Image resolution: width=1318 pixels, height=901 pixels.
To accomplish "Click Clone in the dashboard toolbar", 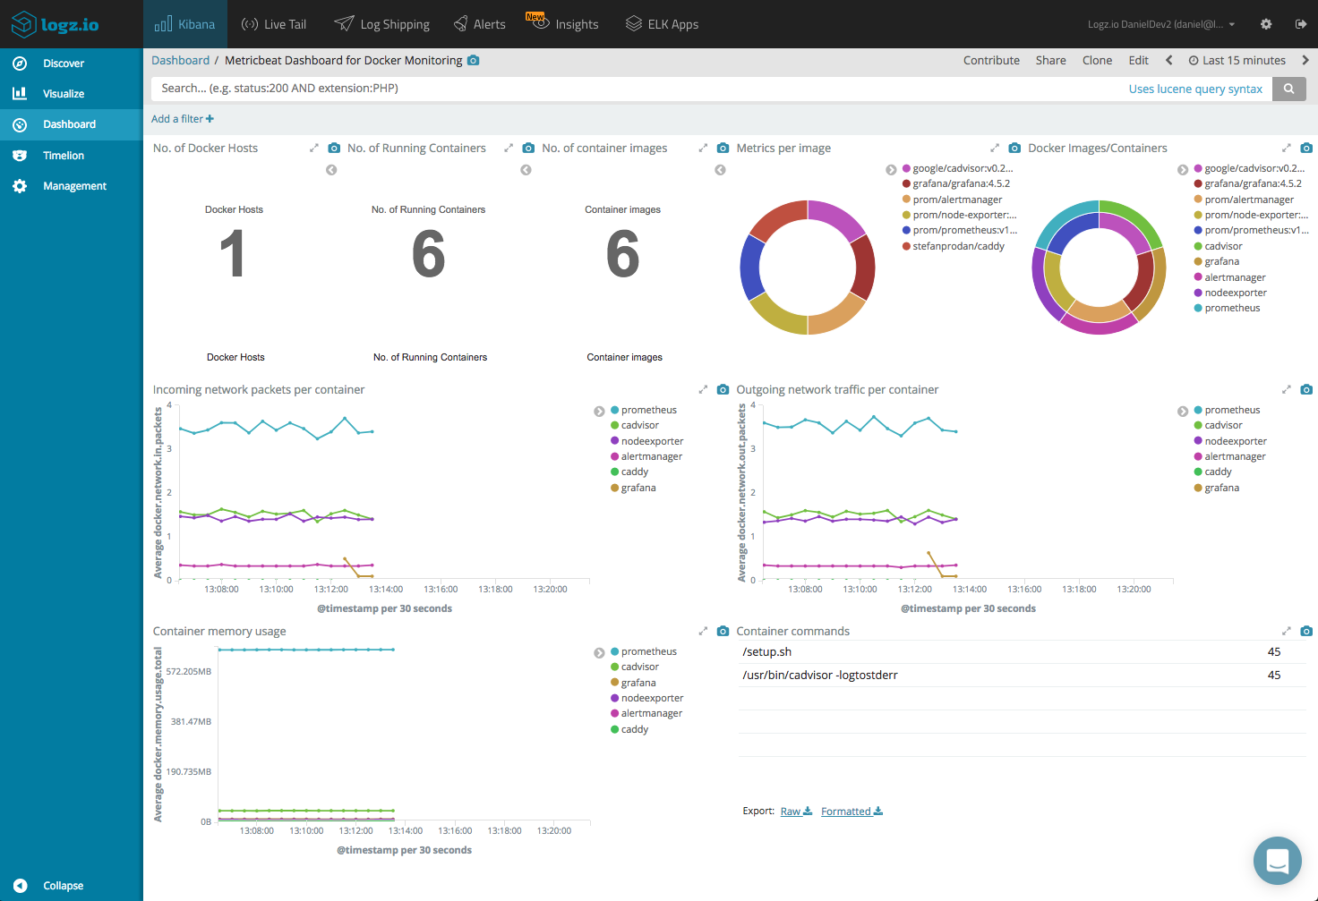I will [x=1097, y=61].
